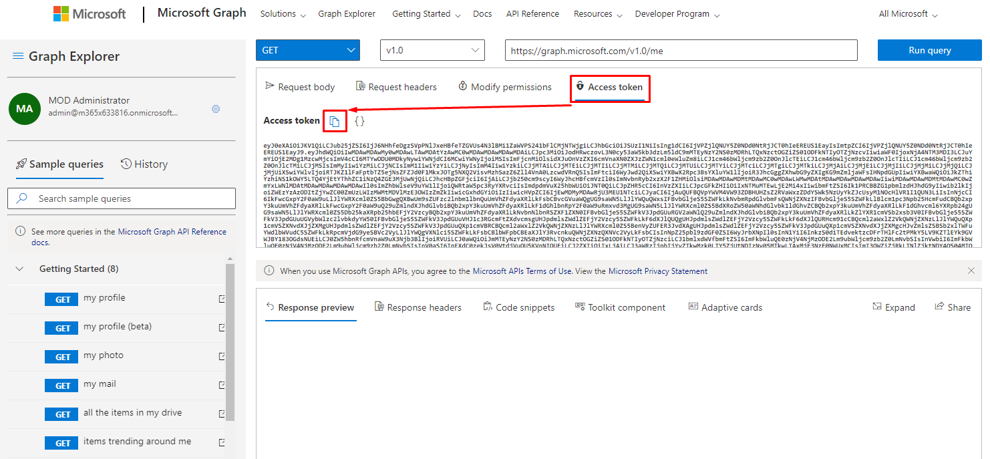990x459 pixels.
Task: Open the v1.0 API version dropdown
Action: coord(432,50)
